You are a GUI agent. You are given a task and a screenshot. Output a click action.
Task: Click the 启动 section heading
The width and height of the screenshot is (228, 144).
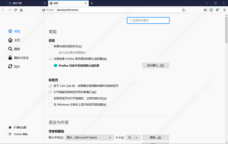tap(52, 41)
